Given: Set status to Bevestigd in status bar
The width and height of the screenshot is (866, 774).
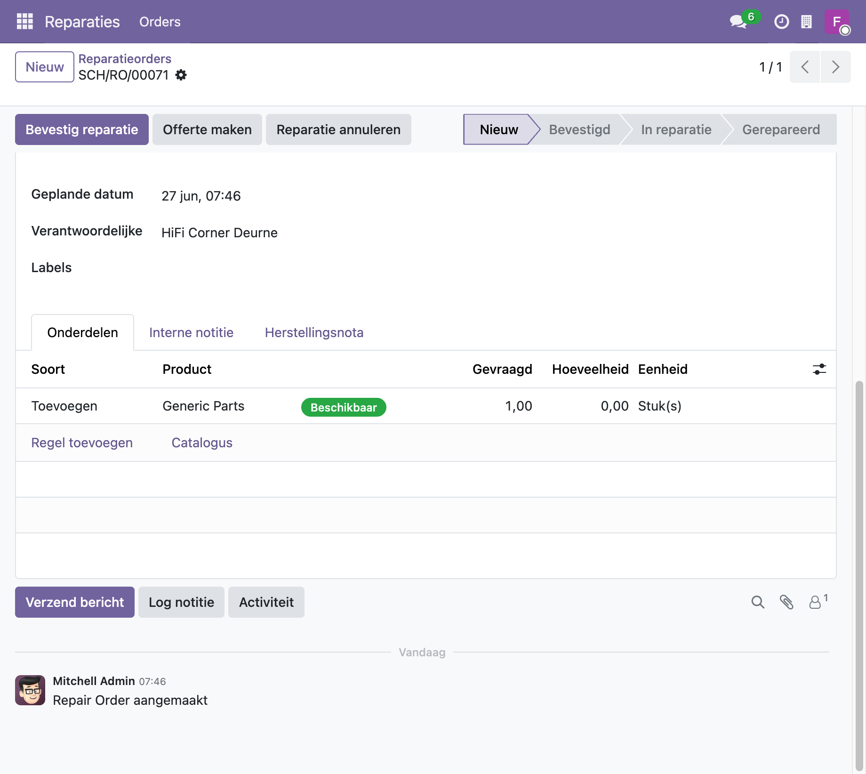Looking at the screenshot, I should [579, 129].
